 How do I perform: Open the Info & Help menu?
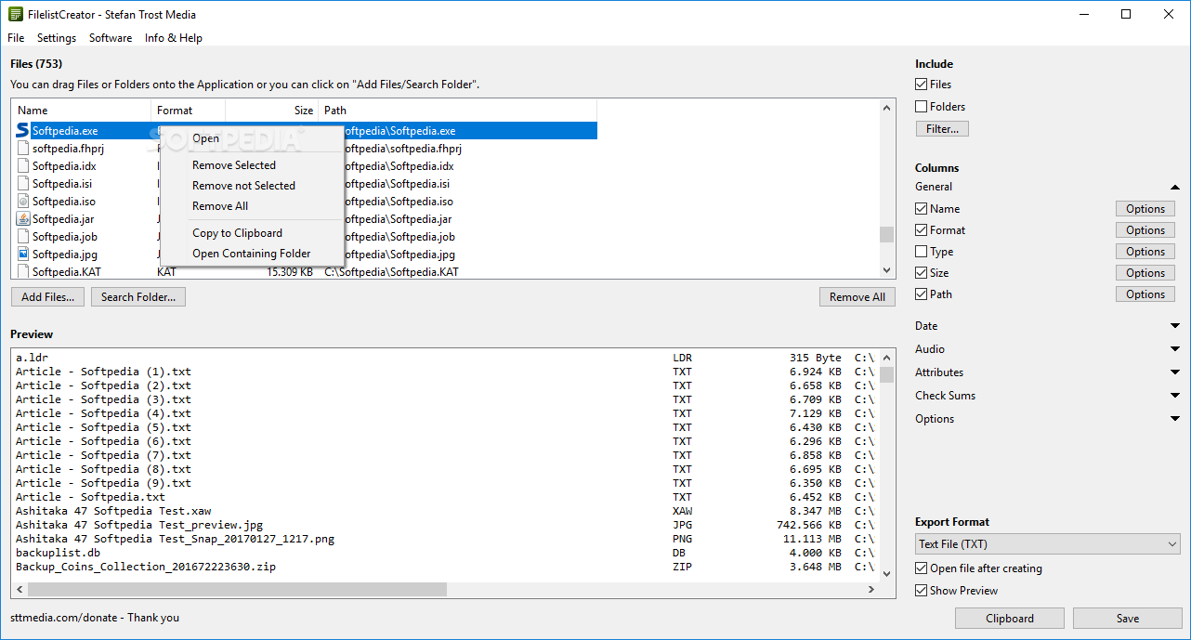pyautogui.click(x=174, y=38)
